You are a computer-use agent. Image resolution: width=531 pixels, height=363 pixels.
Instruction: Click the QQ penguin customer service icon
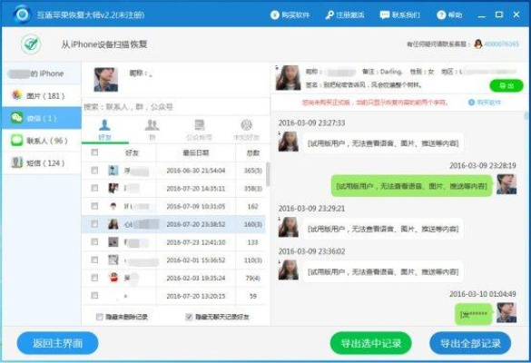tap(478, 44)
